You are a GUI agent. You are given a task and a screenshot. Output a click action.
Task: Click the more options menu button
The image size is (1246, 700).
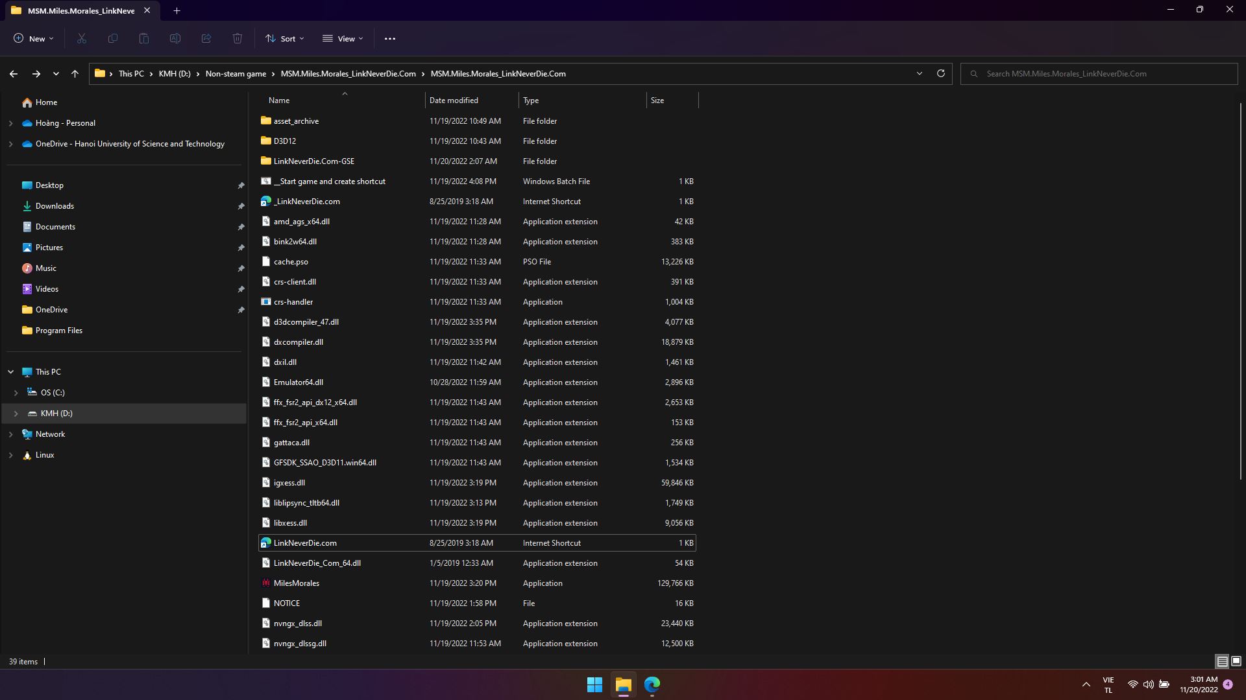point(390,38)
